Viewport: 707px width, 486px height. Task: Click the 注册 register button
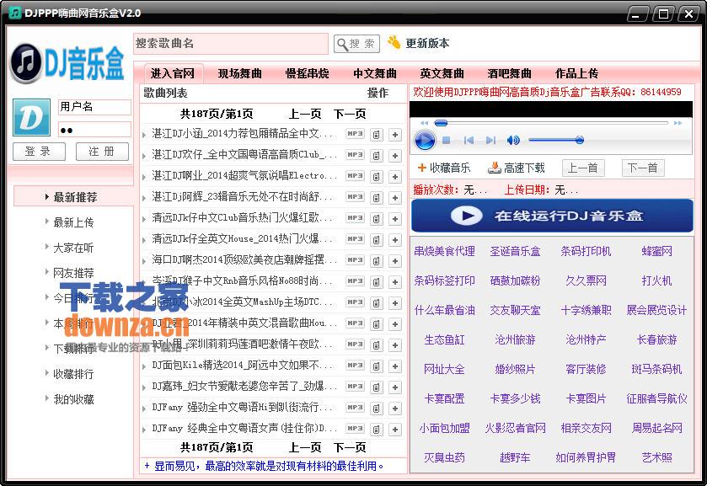point(102,152)
